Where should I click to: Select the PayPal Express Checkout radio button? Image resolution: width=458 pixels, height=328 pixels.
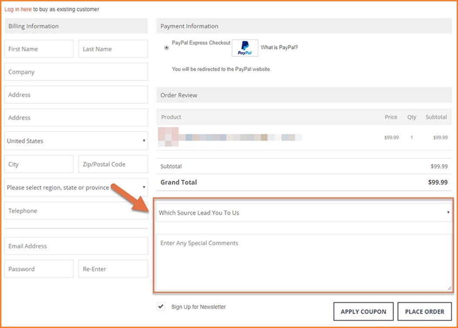click(166, 48)
